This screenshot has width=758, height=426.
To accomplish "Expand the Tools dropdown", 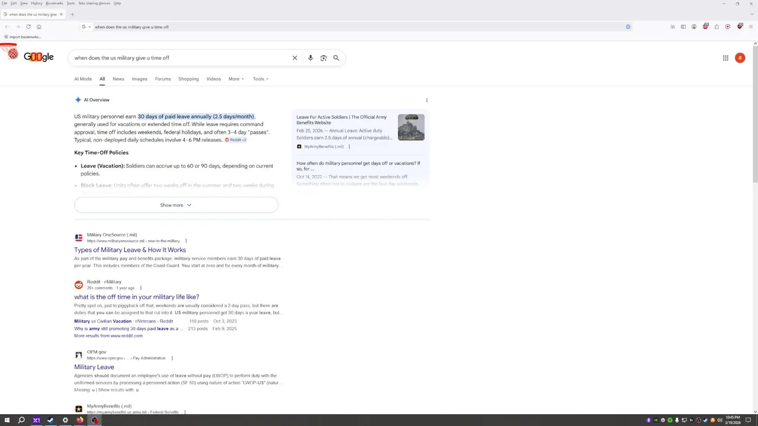I will 261,79.
